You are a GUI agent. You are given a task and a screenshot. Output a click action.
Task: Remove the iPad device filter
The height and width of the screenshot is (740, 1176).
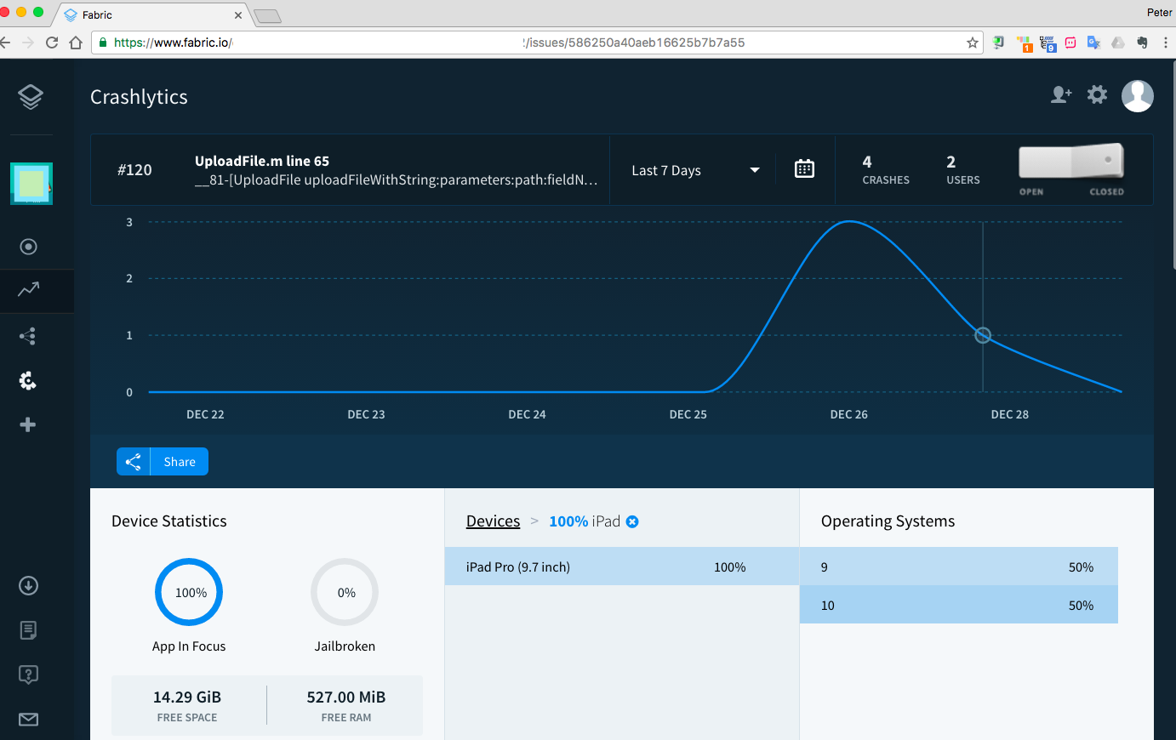click(x=632, y=521)
